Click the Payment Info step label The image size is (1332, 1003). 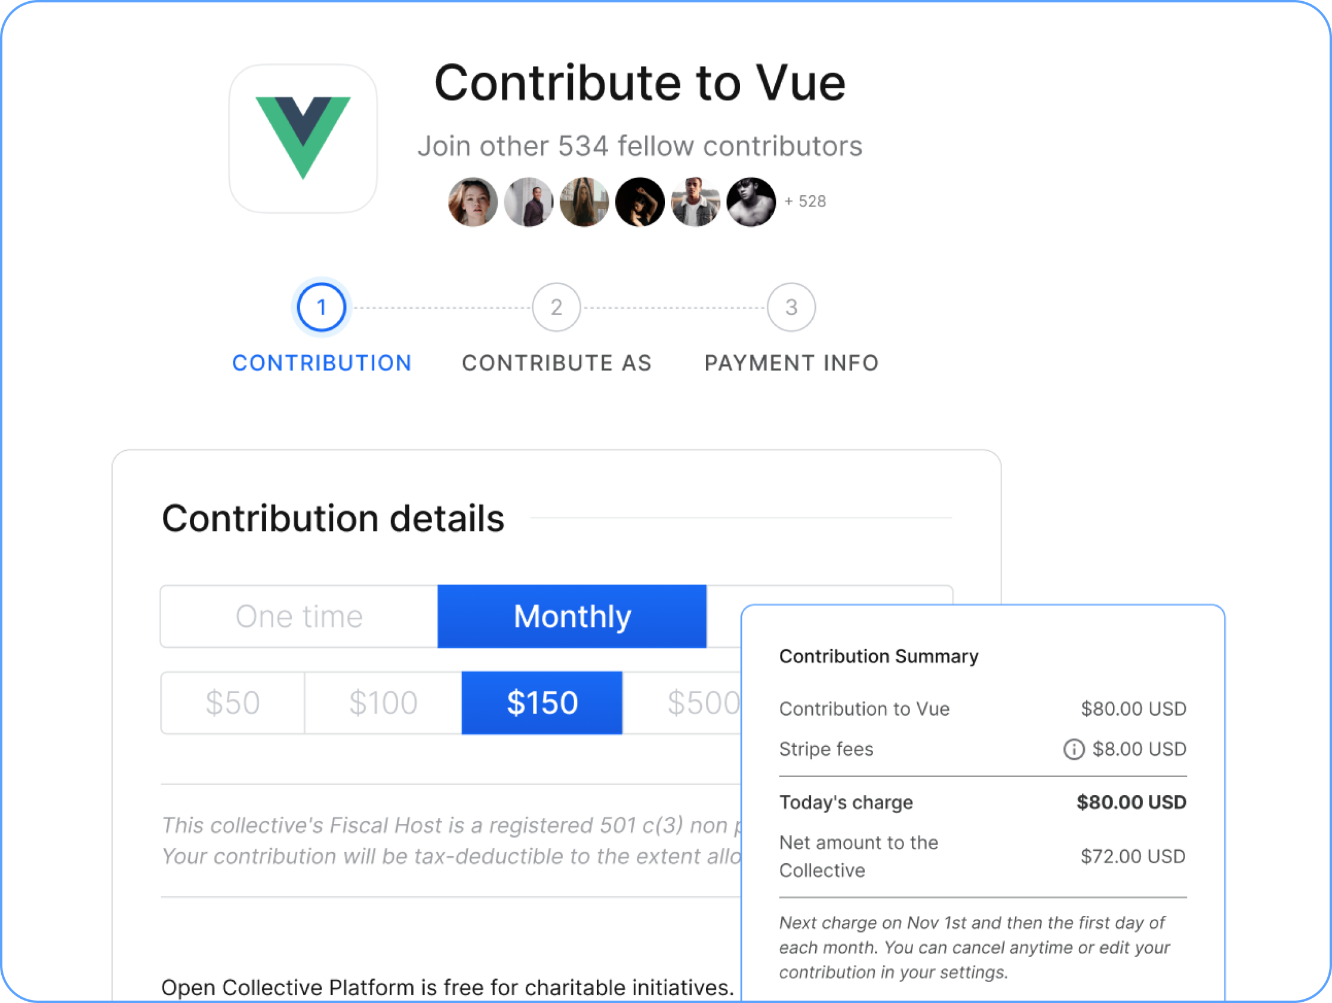[x=791, y=362]
